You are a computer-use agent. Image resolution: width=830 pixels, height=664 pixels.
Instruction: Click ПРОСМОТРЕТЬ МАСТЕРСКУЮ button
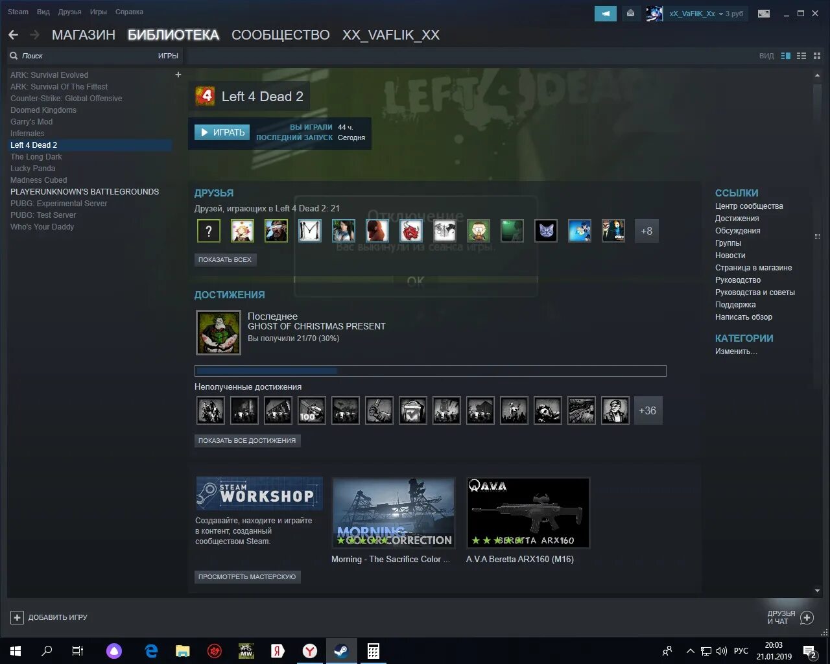pyautogui.click(x=247, y=576)
